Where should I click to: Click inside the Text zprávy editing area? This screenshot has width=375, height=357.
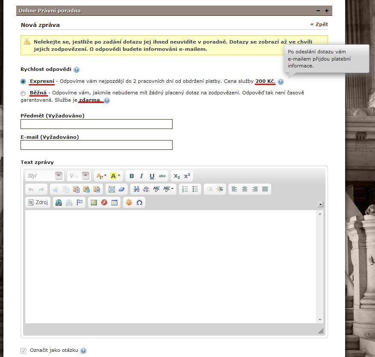(171, 266)
